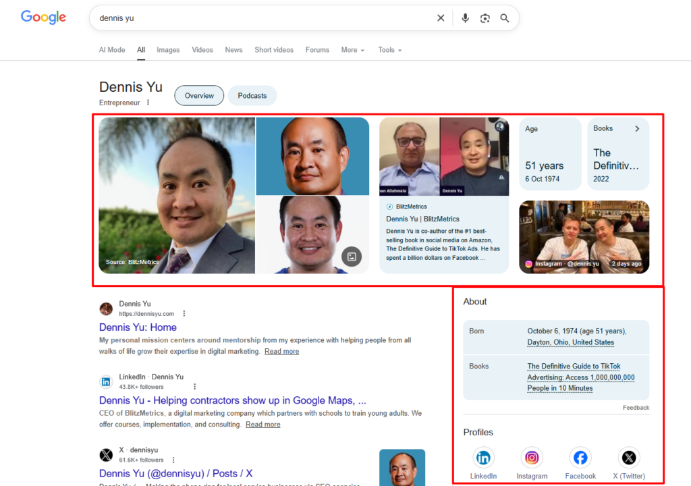Expand the Books card chevron
The height and width of the screenshot is (486, 691).
tap(637, 129)
